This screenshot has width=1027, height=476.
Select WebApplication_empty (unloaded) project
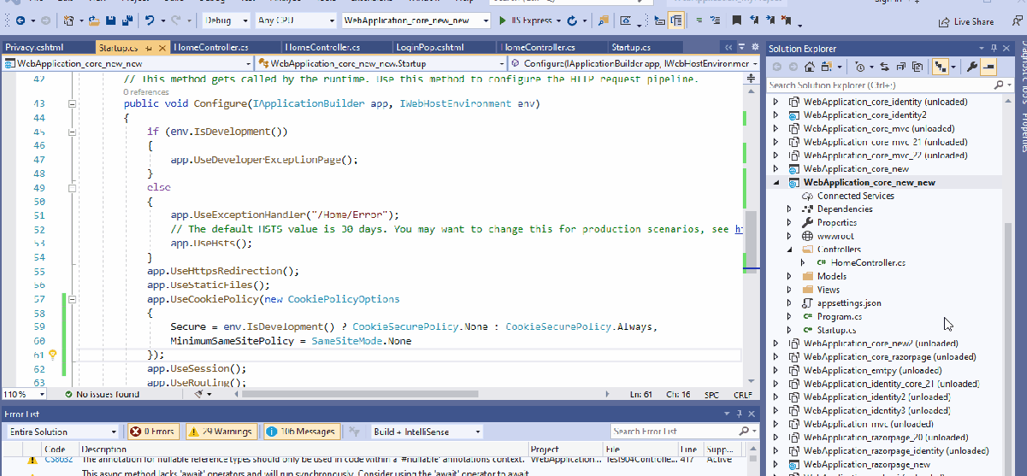pyautogui.click(x=873, y=370)
